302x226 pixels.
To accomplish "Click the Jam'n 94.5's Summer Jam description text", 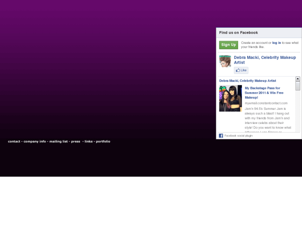I will [x=268, y=120].
